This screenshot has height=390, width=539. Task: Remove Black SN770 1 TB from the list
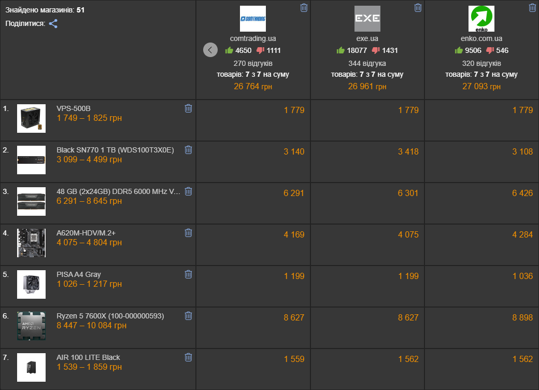point(188,150)
